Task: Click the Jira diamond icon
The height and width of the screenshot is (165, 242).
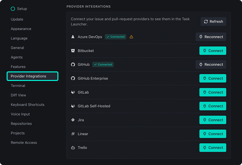Action: click(73, 120)
